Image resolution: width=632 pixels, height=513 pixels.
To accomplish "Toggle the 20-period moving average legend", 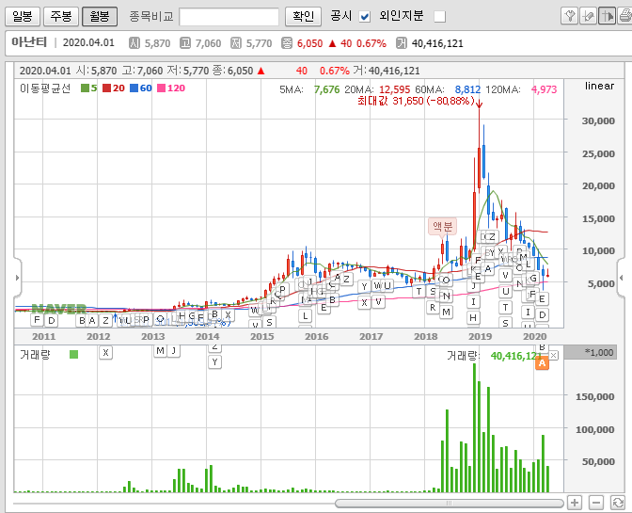I will (113, 88).
